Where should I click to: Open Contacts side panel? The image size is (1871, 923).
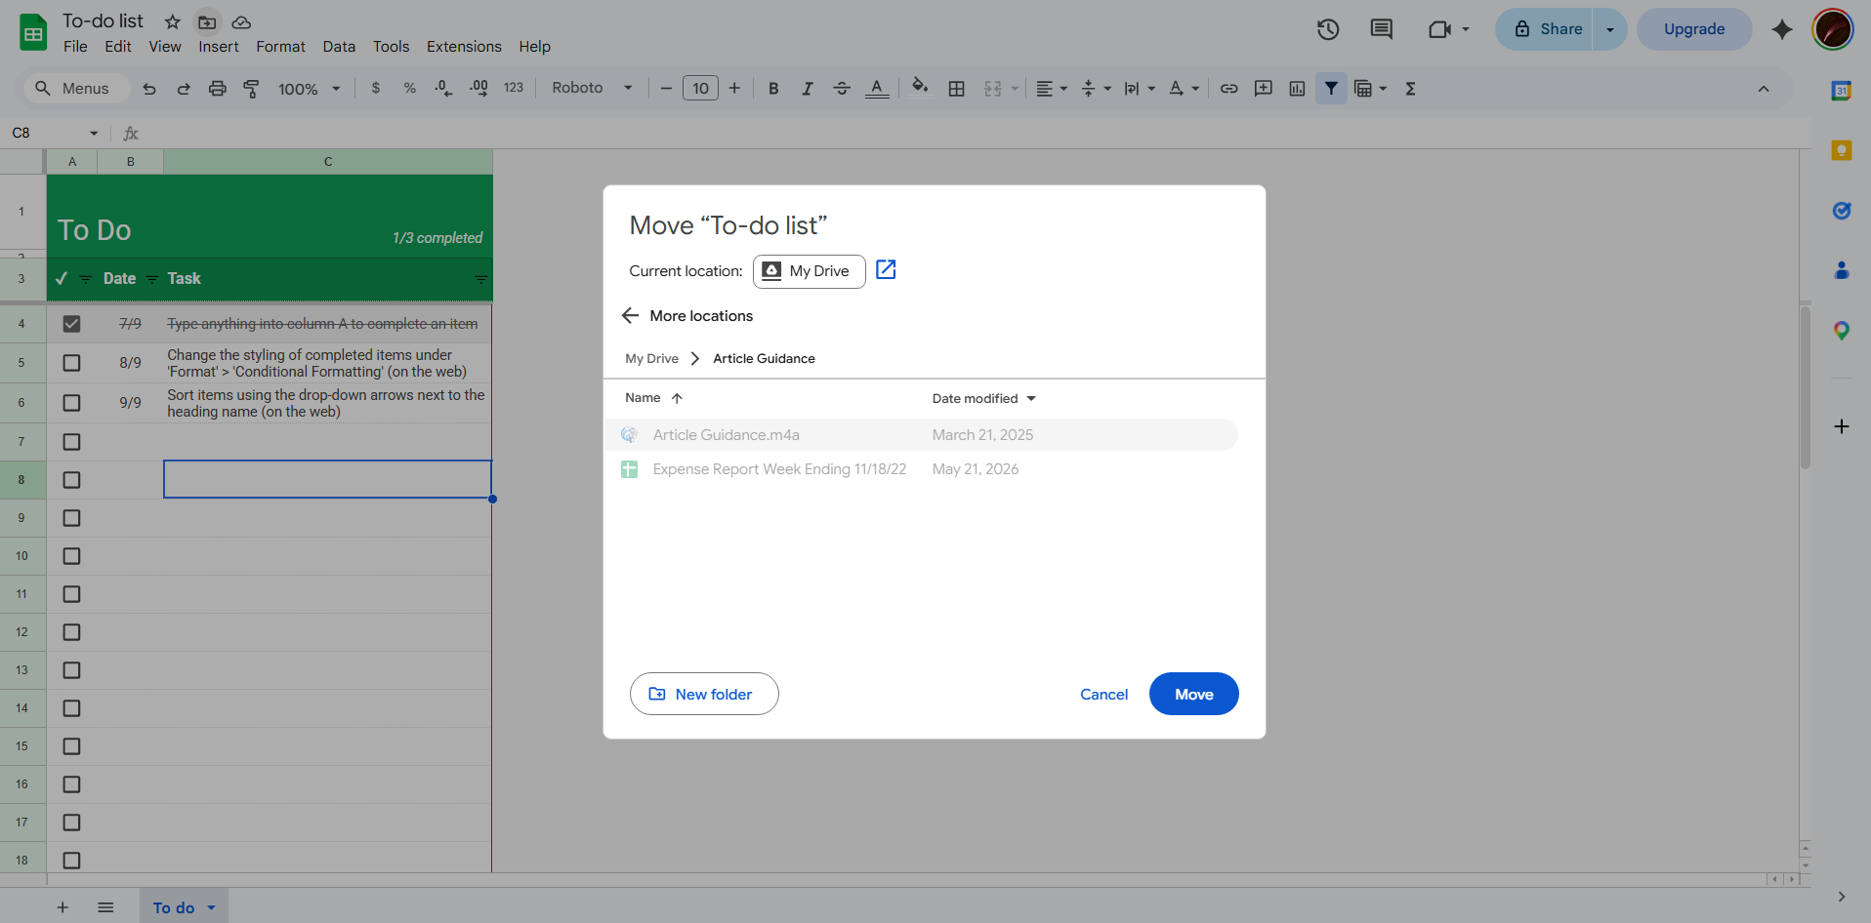[1842, 270]
